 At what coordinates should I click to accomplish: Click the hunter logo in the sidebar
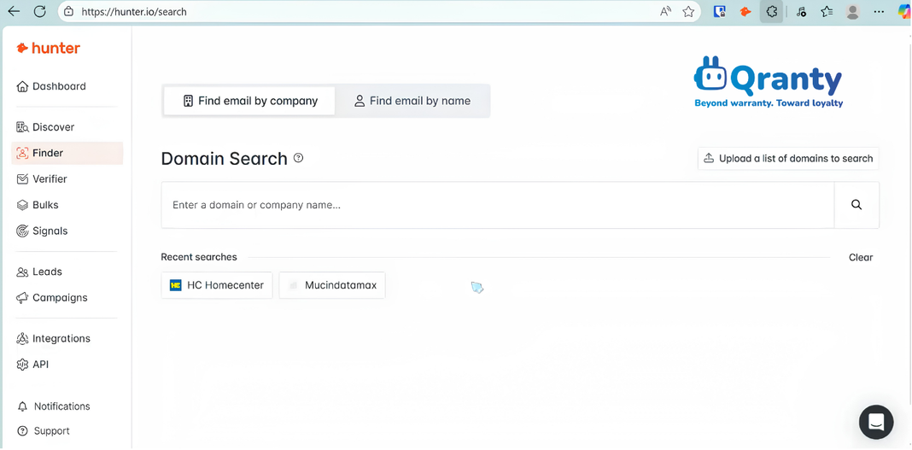49,49
